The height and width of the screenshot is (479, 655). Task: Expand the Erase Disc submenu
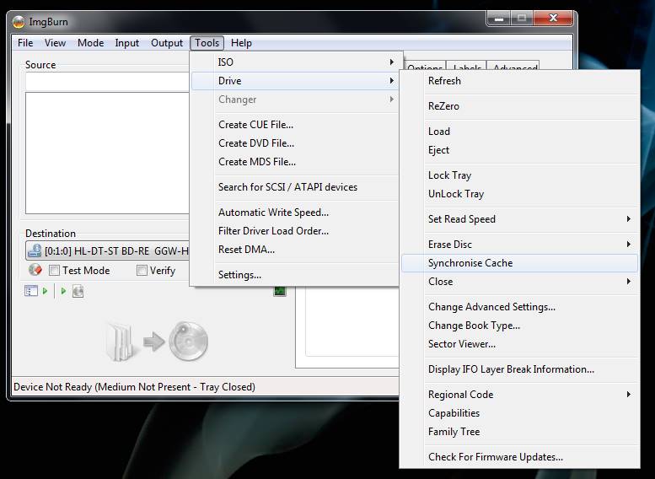(x=519, y=244)
